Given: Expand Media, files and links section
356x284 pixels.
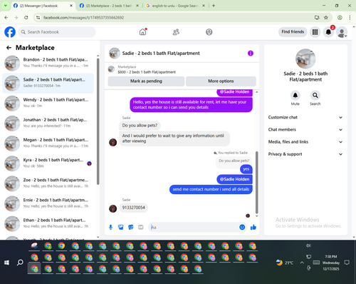Looking at the screenshot, I should 305,142.
